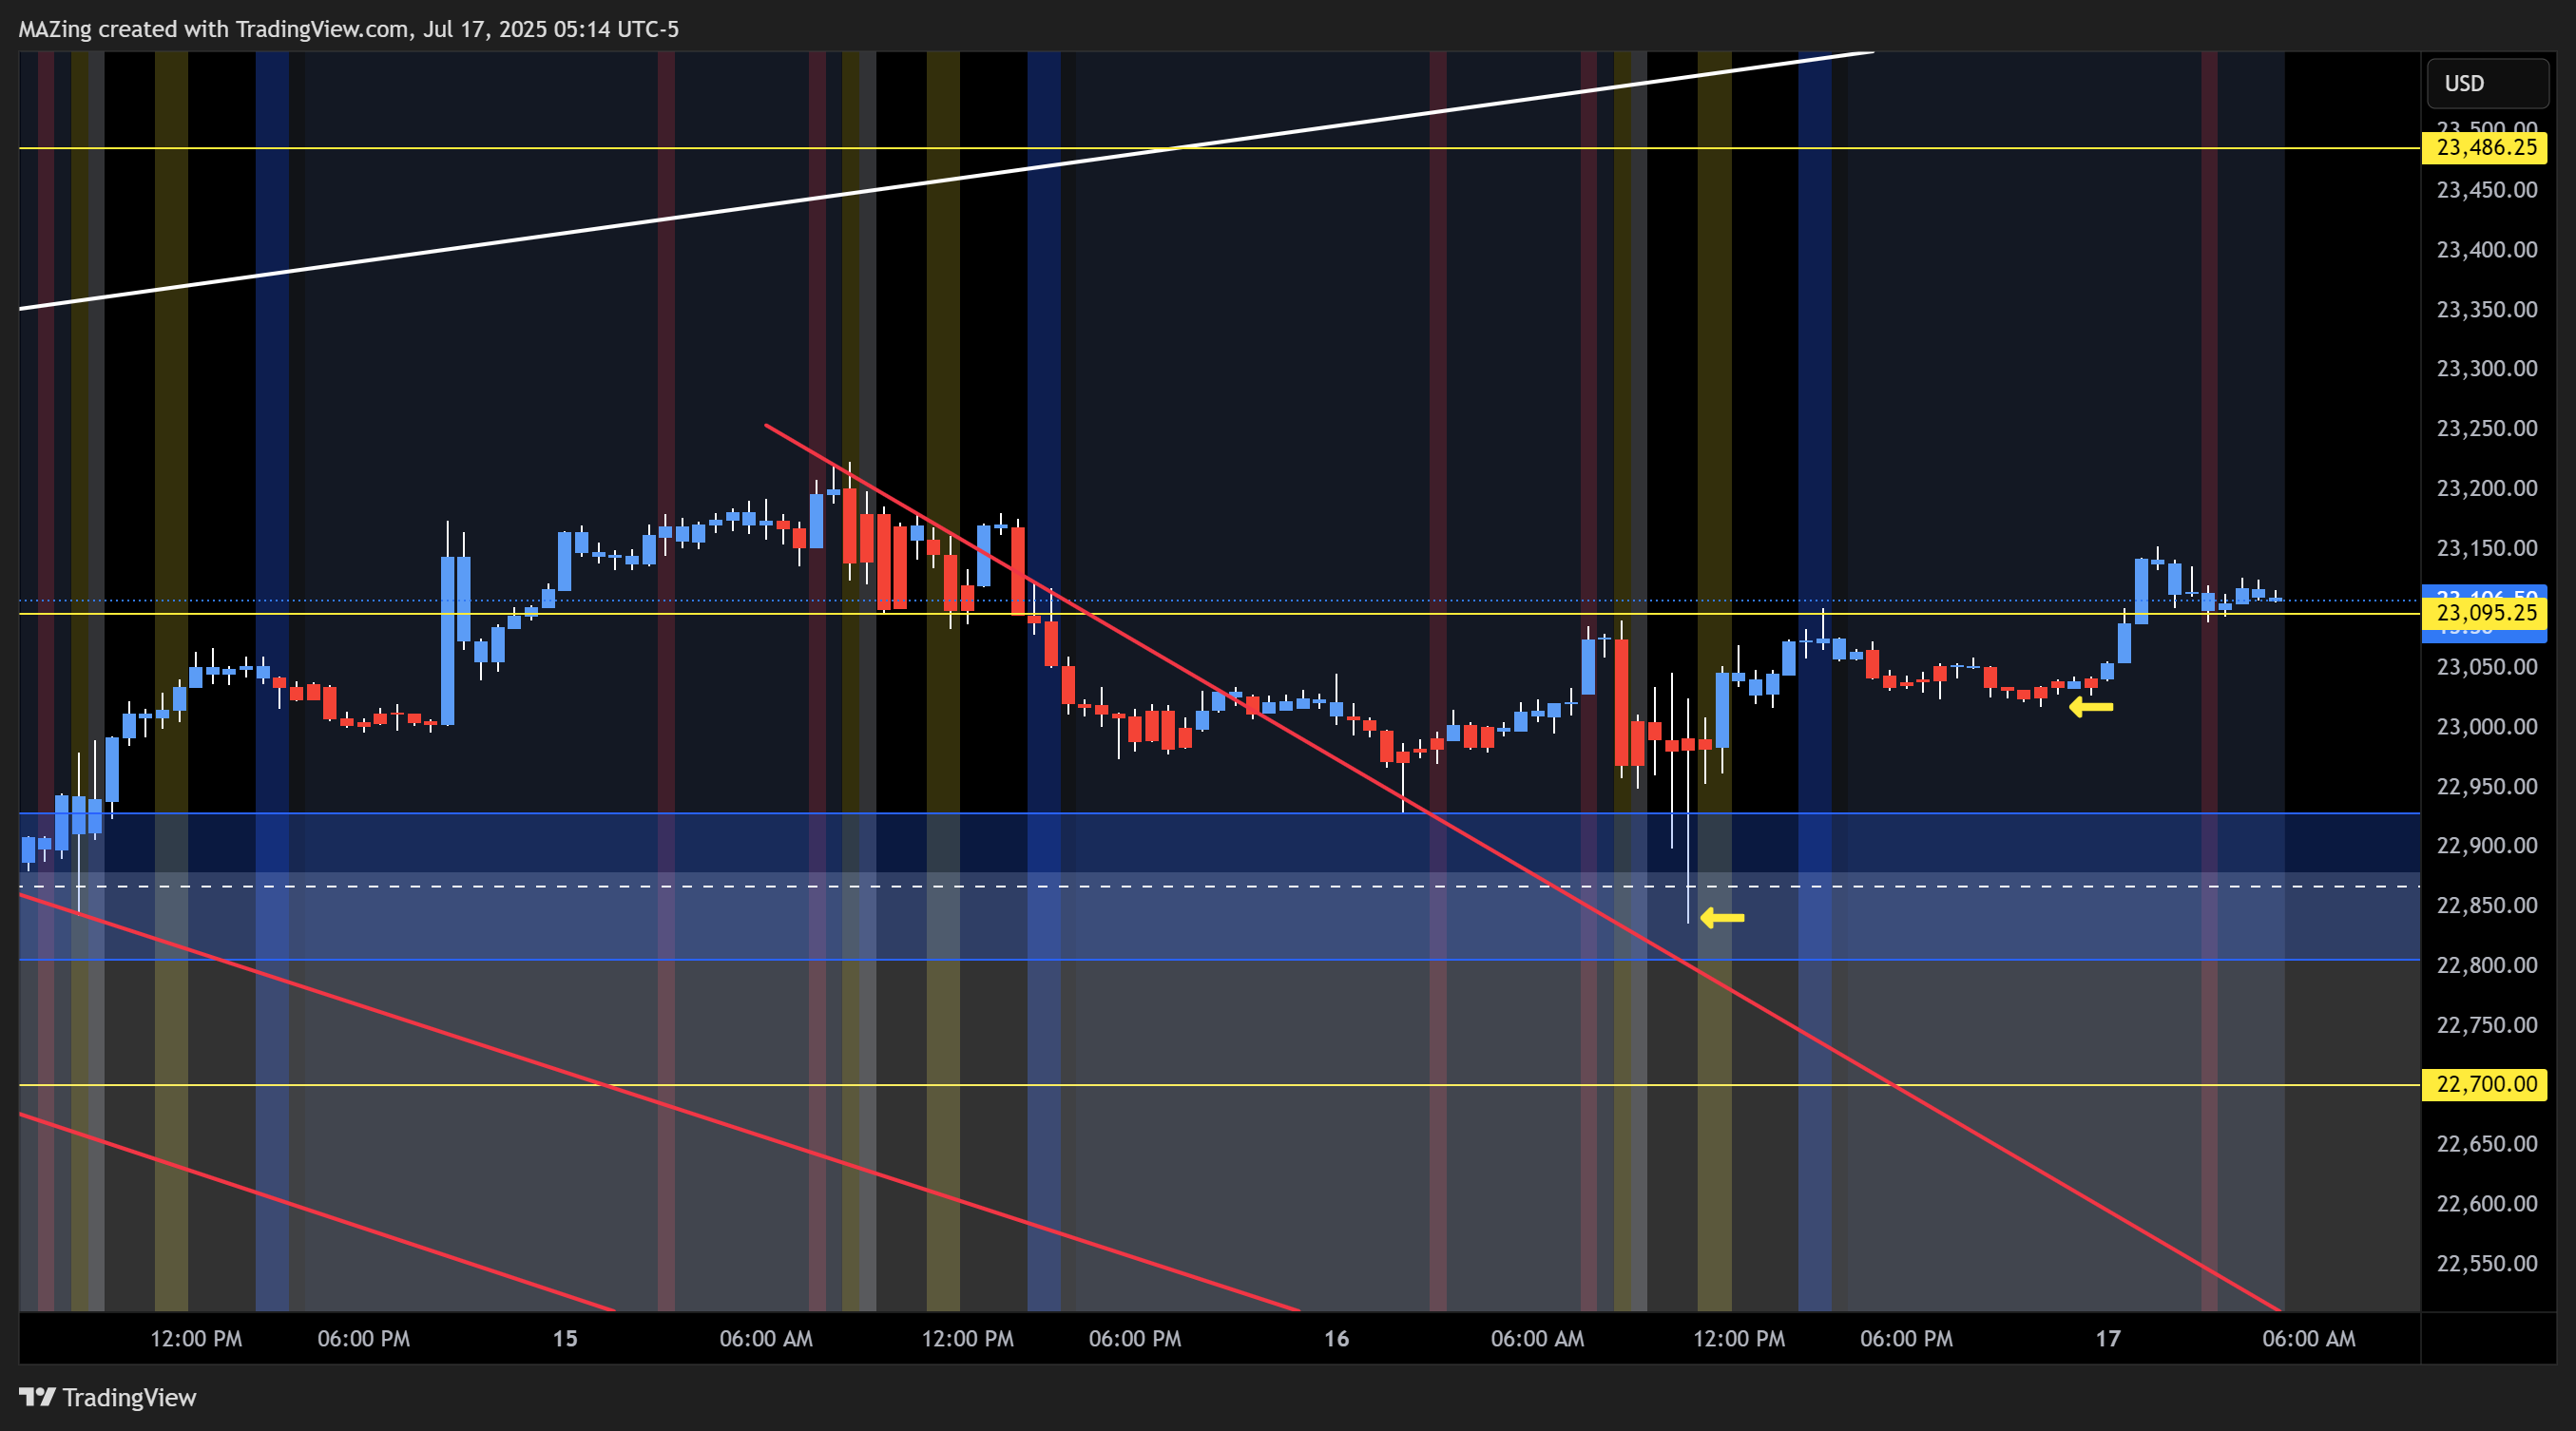
Task: Click the 22,750.00 price axis value
Action: [2486, 1025]
